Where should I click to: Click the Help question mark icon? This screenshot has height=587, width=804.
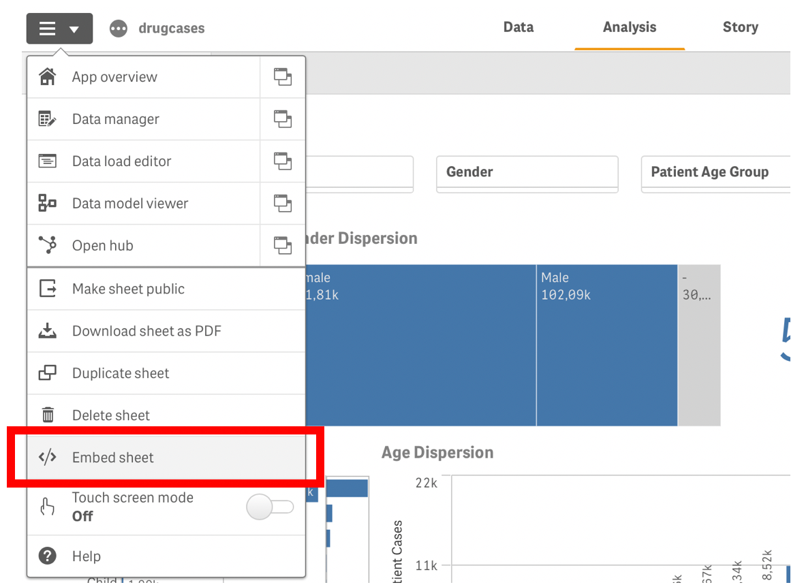pyautogui.click(x=48, y=556)
